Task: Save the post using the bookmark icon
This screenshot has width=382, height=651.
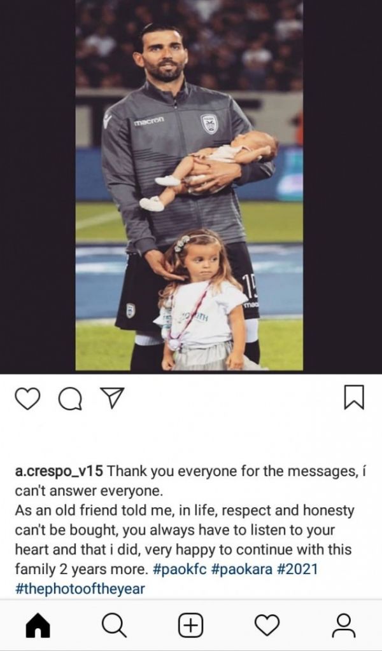Action: (x=354, y=397)
